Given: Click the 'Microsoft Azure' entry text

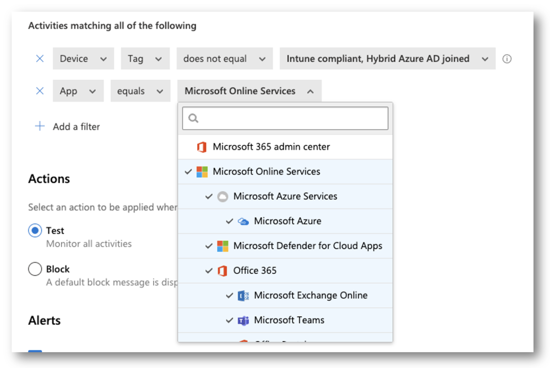Looking at the screenshot, I should click(288, 221).
